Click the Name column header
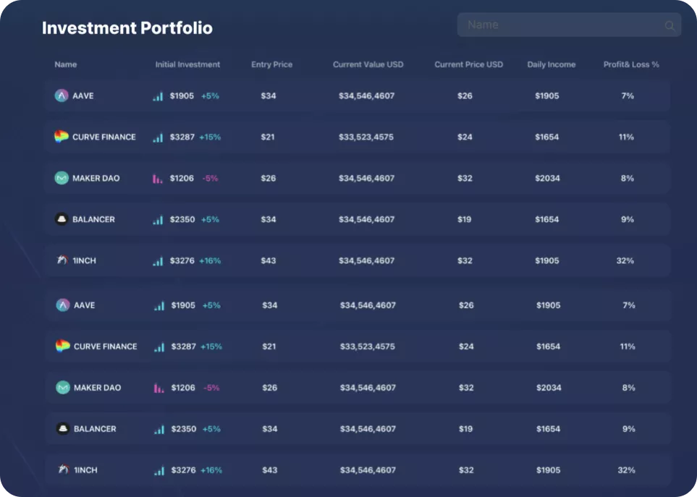Viewport: 697px width, 497px height. pyautogui.click(x=66, y=64)
